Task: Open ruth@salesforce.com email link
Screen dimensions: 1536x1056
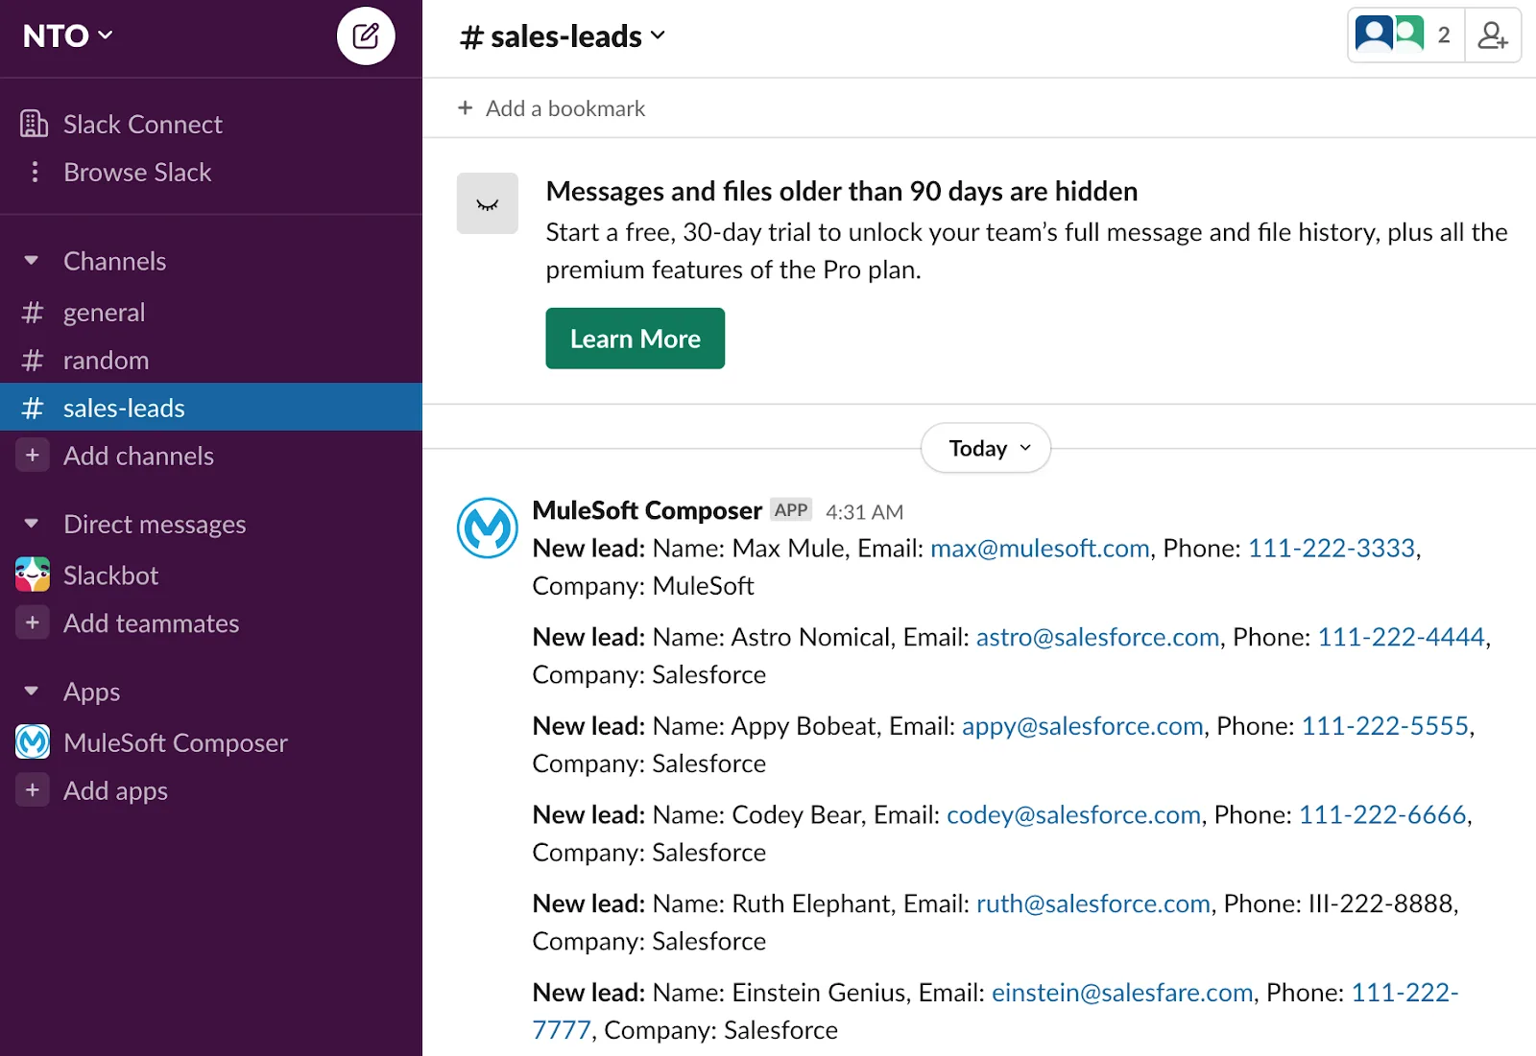Action: point(1092,903)
